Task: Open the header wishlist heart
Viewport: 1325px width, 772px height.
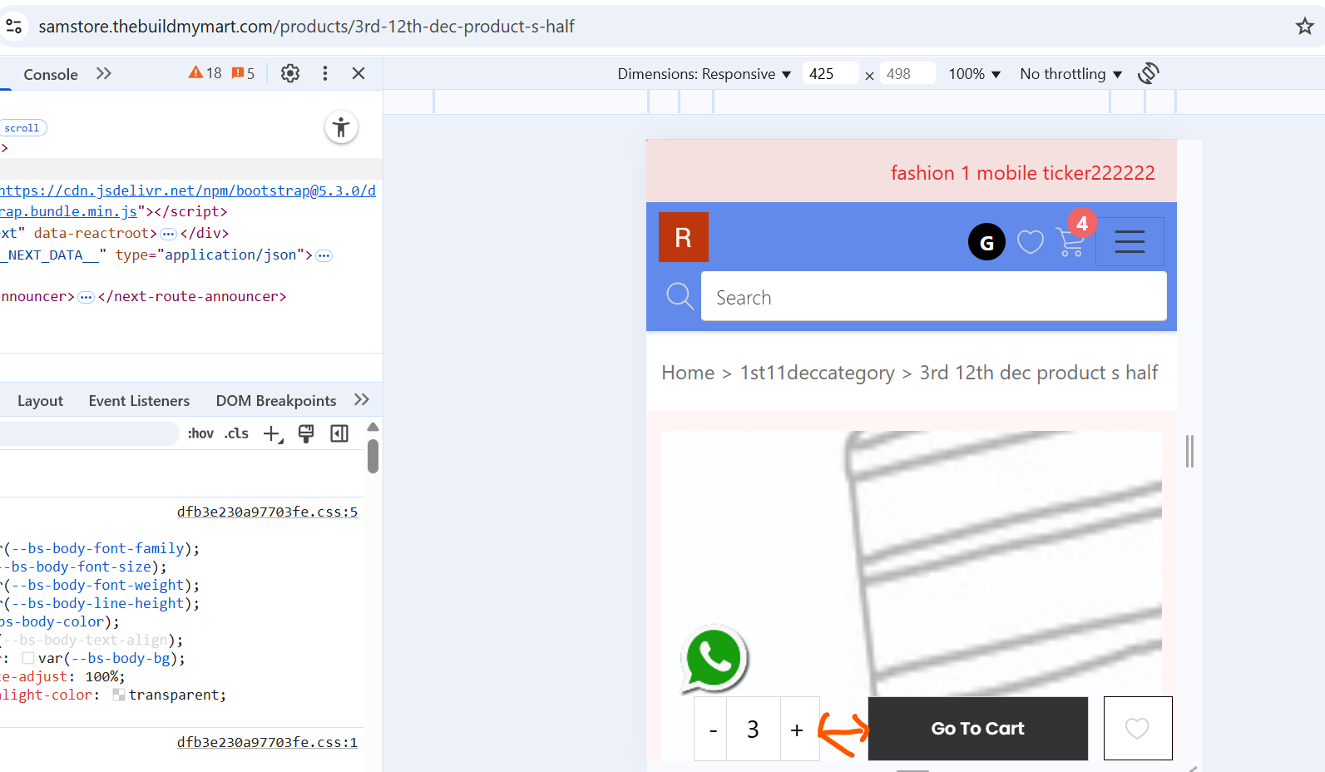Action: coord(1031,242)
